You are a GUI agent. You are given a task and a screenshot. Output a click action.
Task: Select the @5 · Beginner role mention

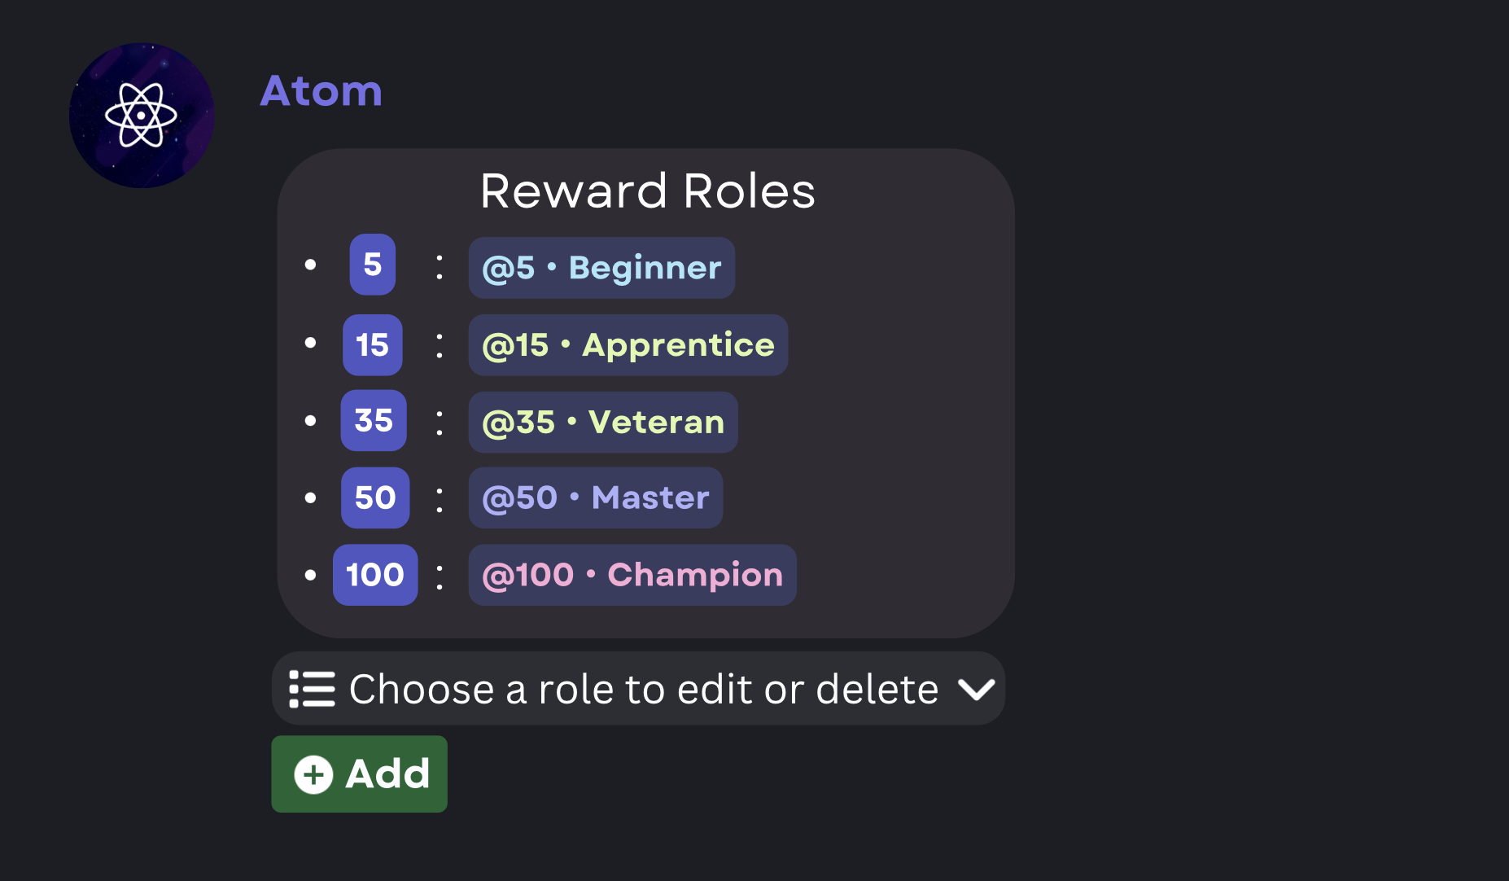601,267
